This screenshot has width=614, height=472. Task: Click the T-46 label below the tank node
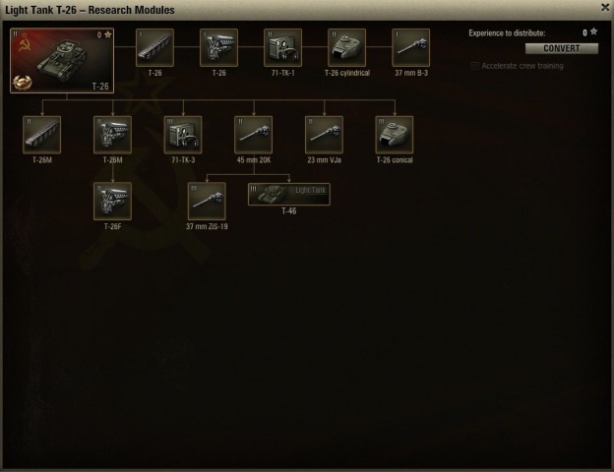click(289, 211)
